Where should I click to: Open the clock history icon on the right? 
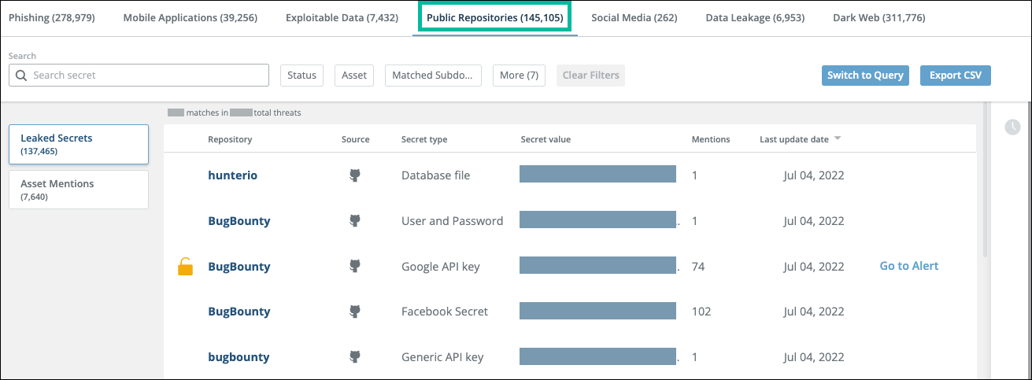pos(1012,127)
